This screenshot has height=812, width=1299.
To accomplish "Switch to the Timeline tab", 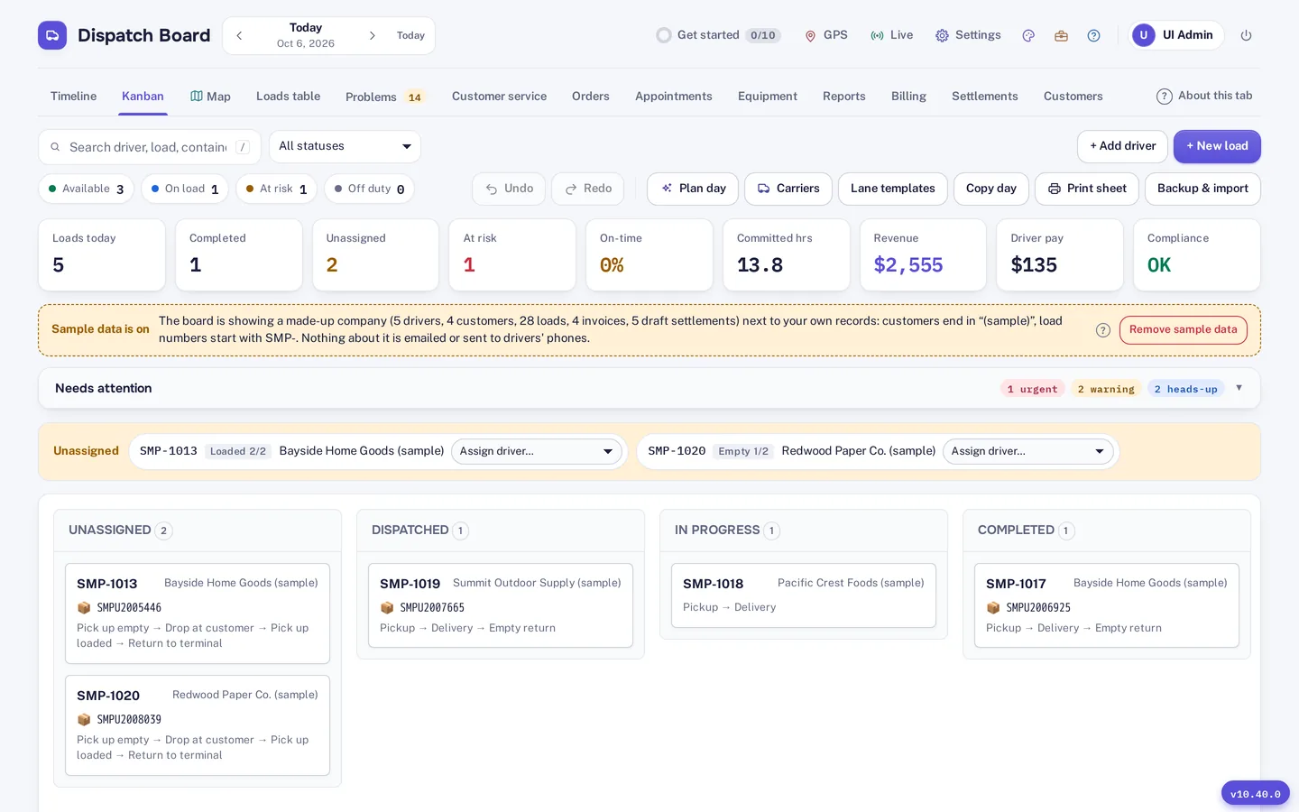I will pos(73,97).
